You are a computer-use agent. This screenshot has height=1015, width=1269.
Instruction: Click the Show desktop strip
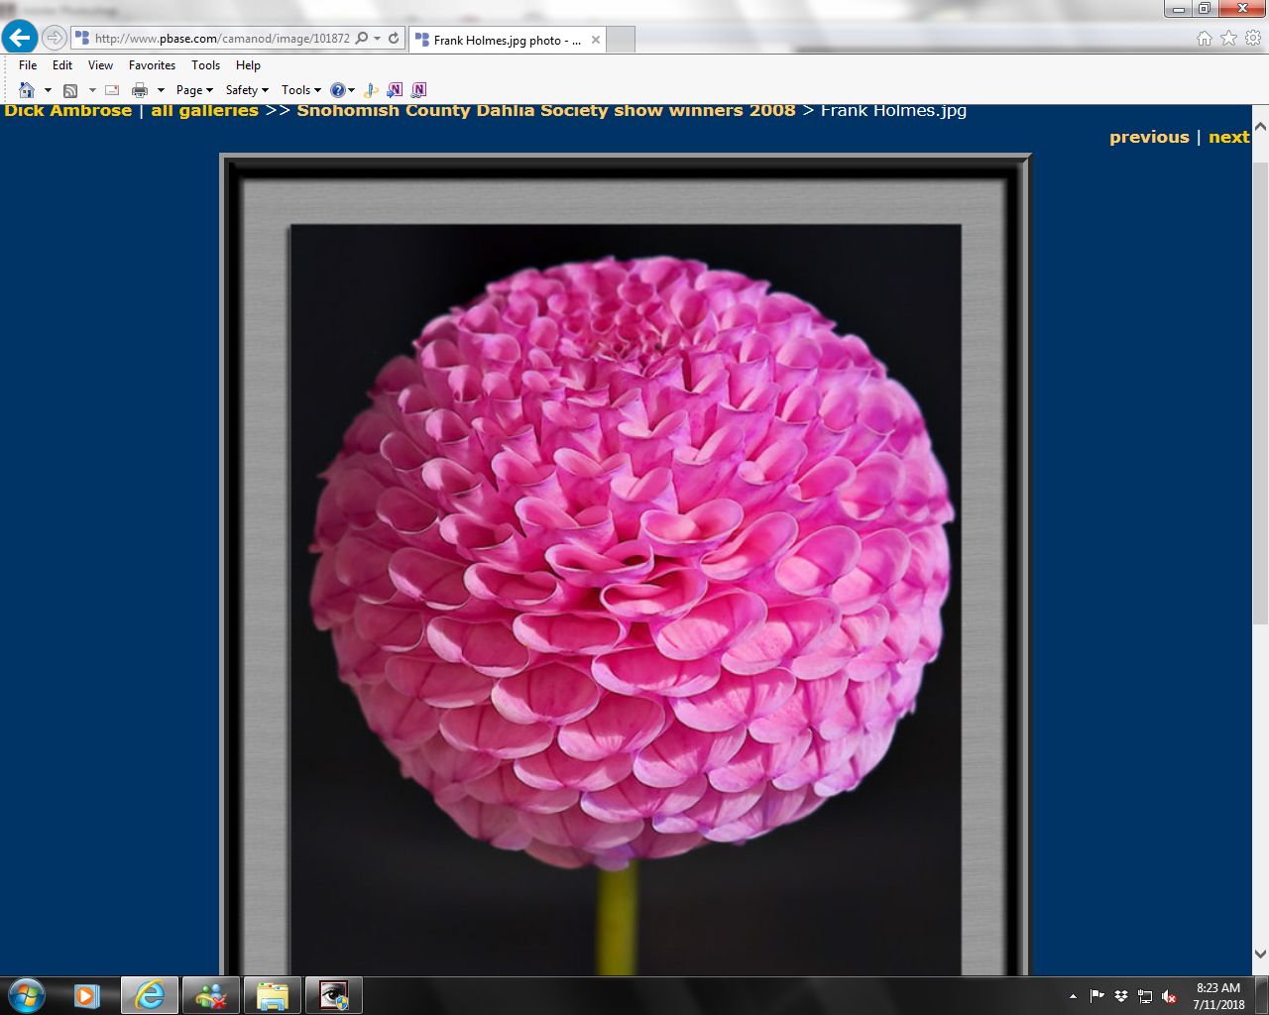point(1262,996)
